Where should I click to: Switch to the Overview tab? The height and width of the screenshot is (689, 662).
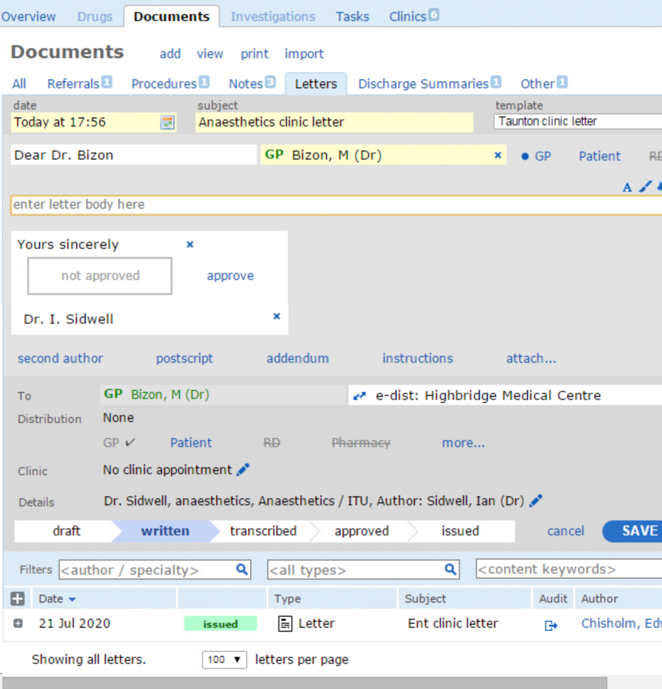coord(28,17)
